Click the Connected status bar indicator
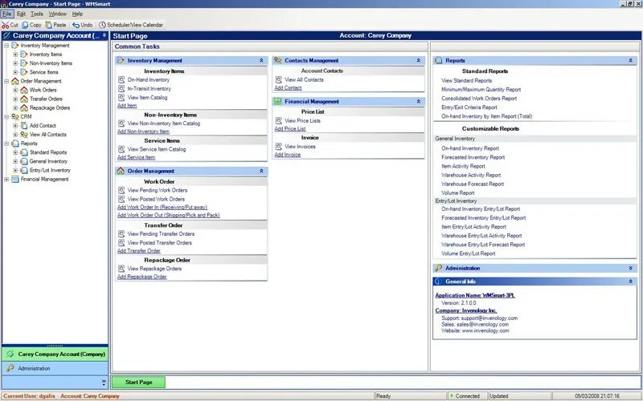Screen dimensions: 643x401 pos(467,396)
